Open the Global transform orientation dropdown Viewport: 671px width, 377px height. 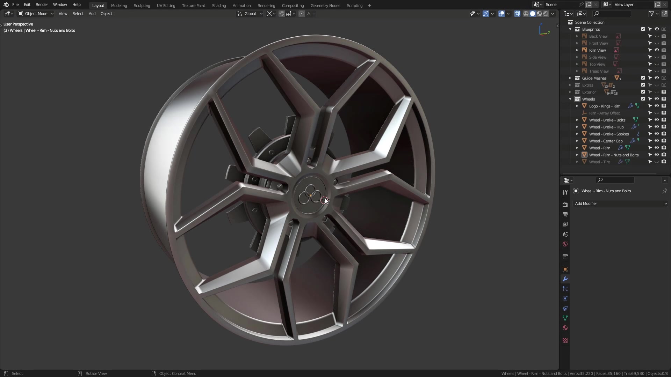point(250,14)
